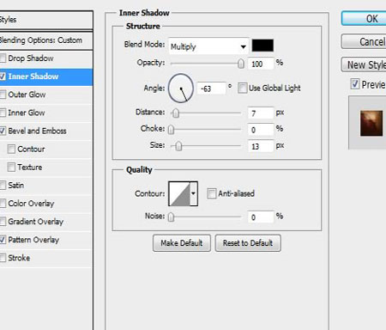Viewport: 386px width, 330px height.
Task: Uncheck the Pattern Overlay checkbox
Action: tap(3, 240)
